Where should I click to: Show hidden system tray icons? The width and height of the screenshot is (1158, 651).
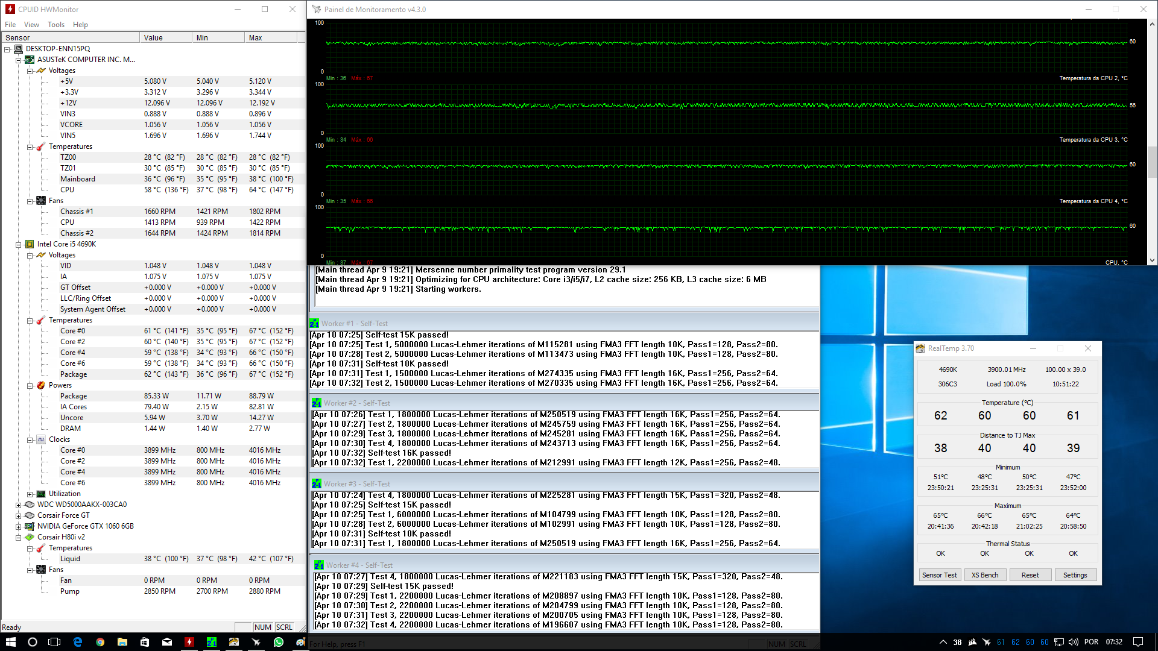pyautogui.click(x=943, y=642)
